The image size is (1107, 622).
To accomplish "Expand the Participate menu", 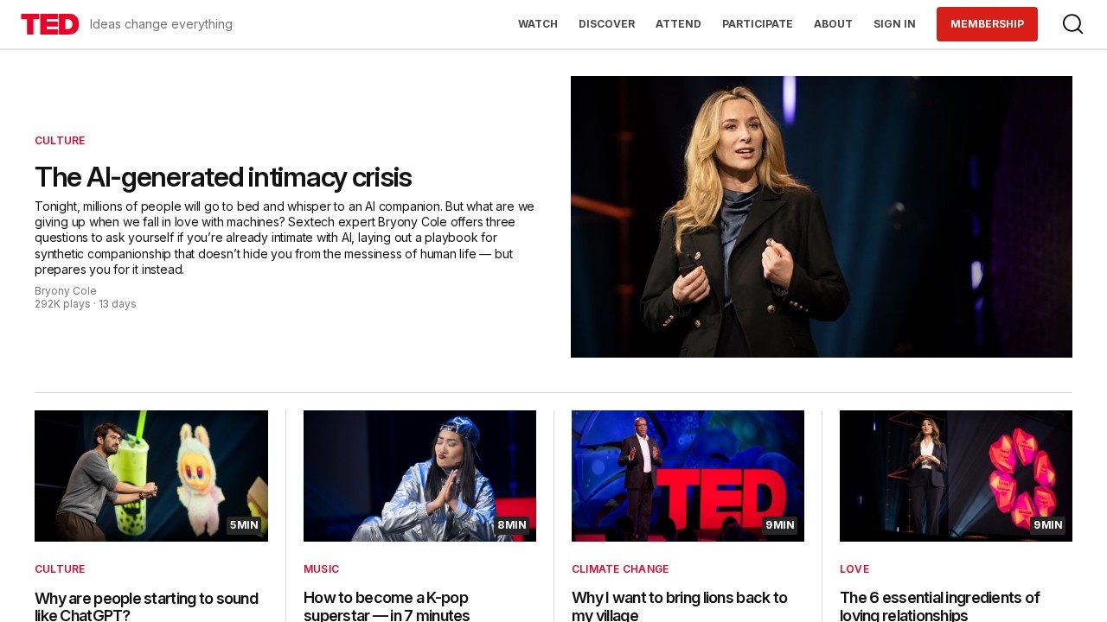I will click(758, 24).
